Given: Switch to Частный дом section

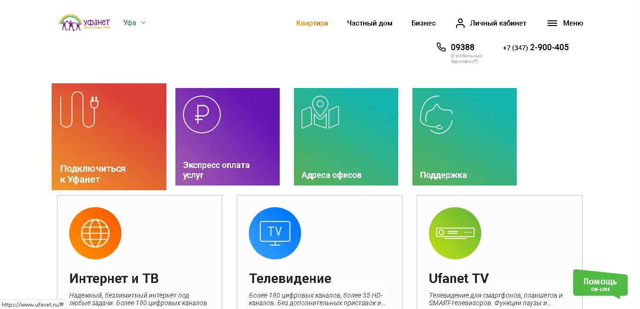Looking at the screenshot, I should click(x=370, y=23).
